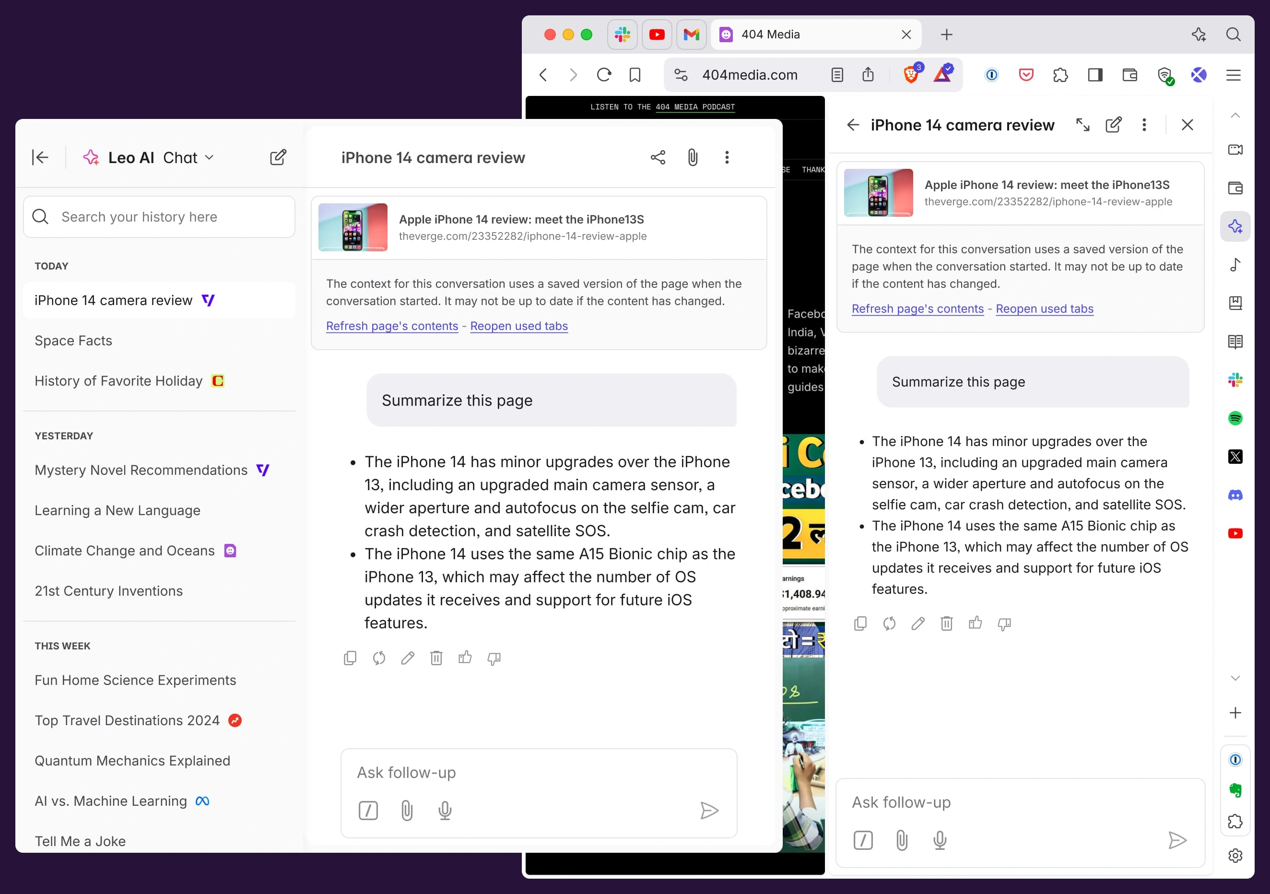Toggle the page bookmark icon
The image size is (1270, 894).
pos(635,75)
